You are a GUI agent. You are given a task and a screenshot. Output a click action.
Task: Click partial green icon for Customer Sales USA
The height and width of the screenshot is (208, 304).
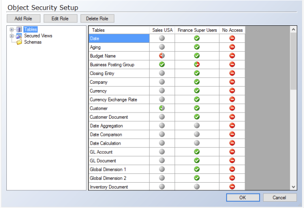[162, 108]
